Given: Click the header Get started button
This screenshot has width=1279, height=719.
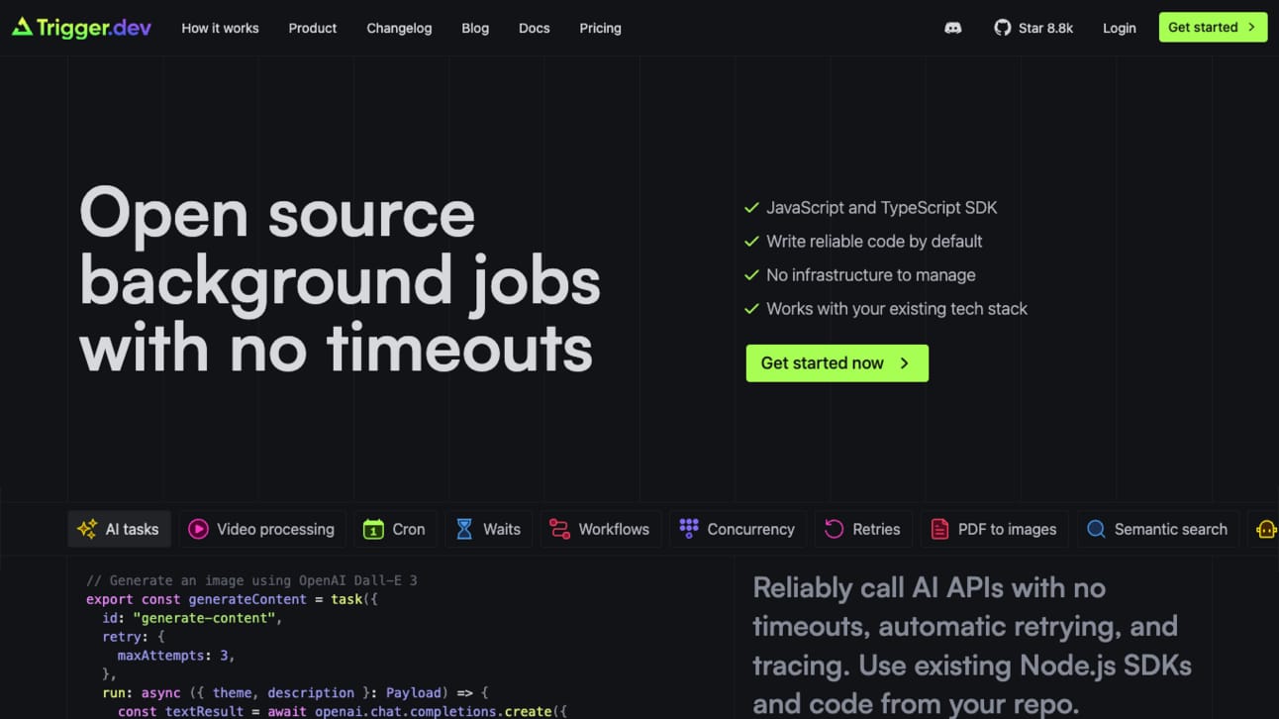Looking at the screenshot, I should click(x=1213, y=28).
